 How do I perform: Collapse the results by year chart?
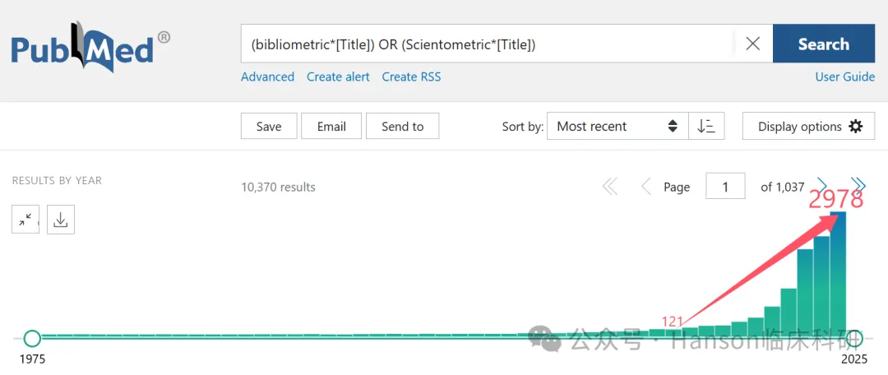[x=25, y=220]
